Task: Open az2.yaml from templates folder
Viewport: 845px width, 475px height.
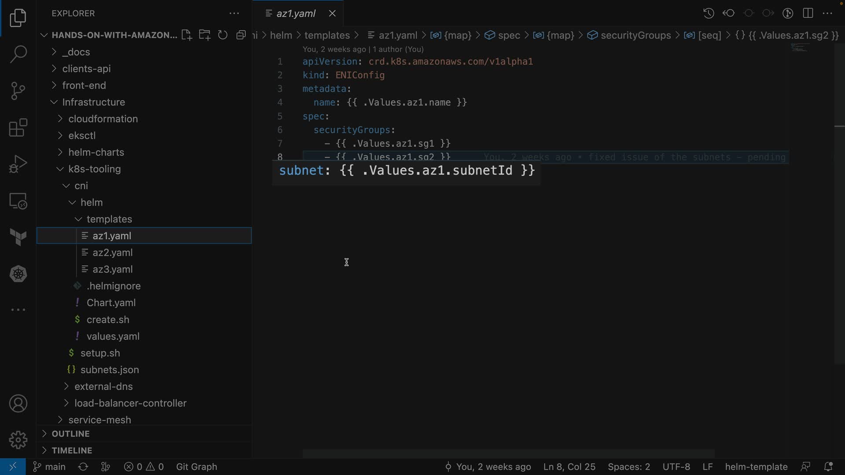Action: (x=112, y=252)
